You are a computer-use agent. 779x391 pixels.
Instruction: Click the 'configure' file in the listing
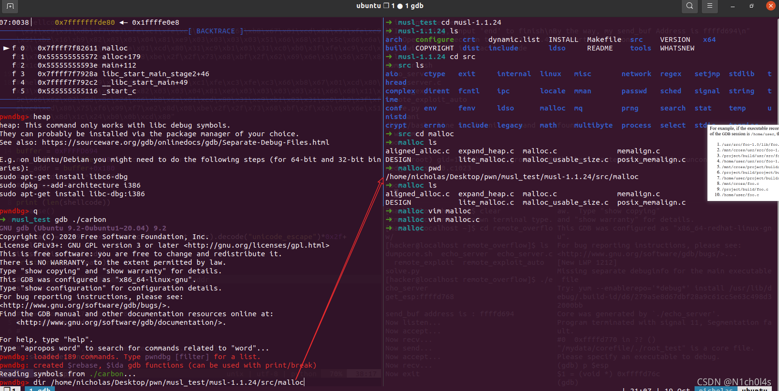point(435,40)
